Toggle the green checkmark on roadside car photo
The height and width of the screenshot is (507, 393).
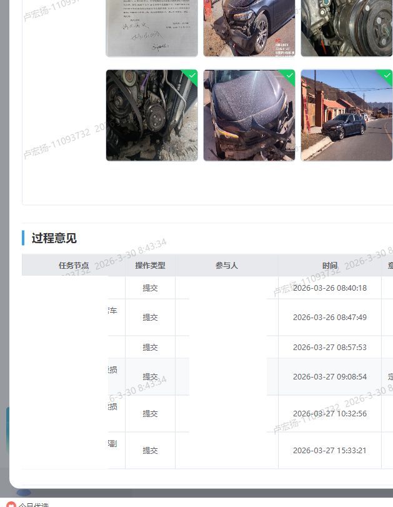[x=386, y=76]
